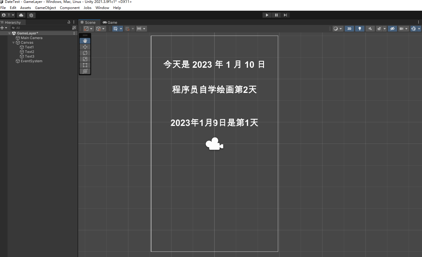This screenshot has height=257, width=422.
Task: Open the Unity cloud services icon
Action: click(21, 15)
